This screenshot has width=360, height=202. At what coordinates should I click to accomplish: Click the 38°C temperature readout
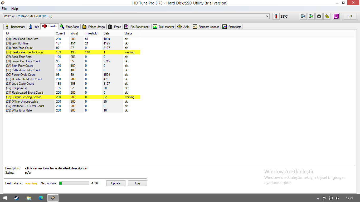click(284, 17)
